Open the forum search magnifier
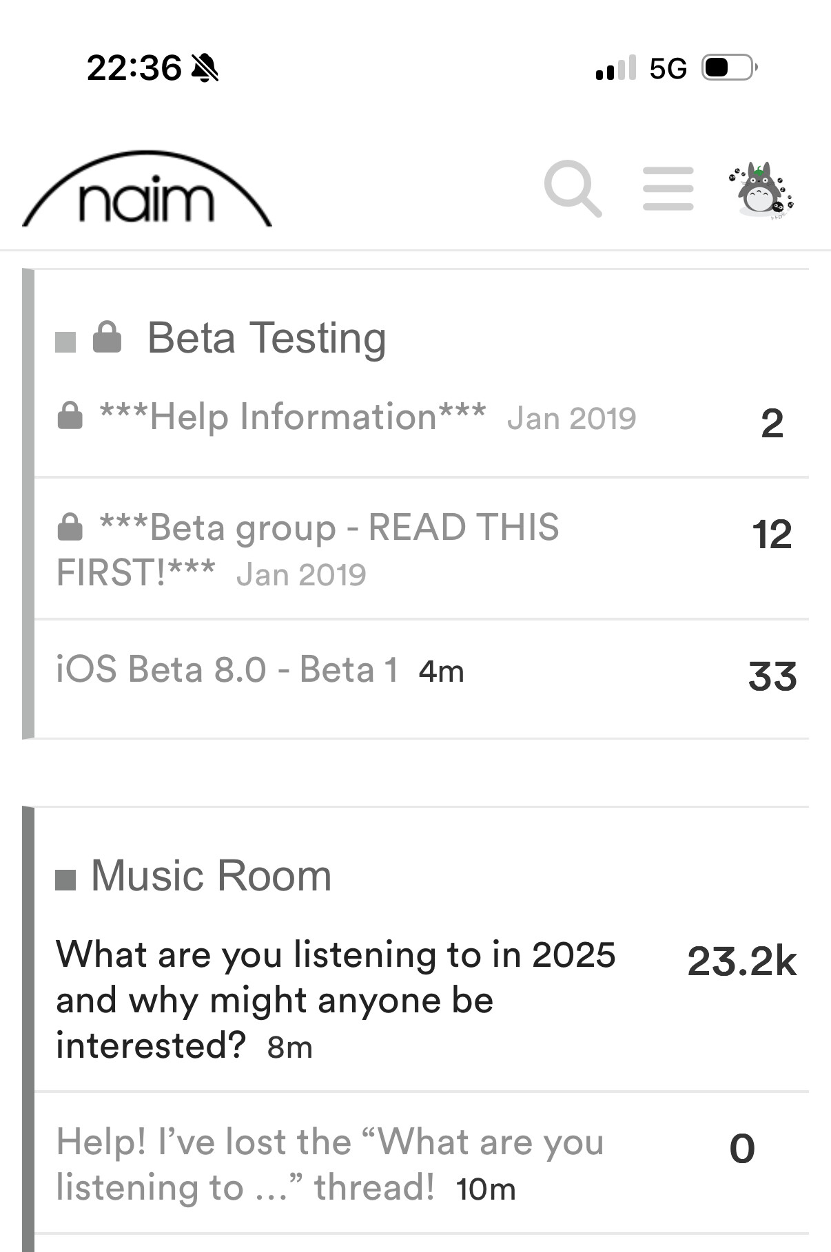This screenshot has width=831, height=1252. click(573, 188)
